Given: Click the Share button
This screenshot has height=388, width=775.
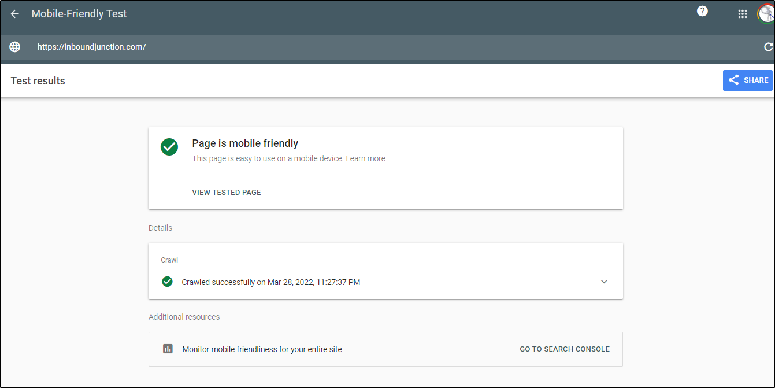Looking at the screenshot, I should point(748,80).
